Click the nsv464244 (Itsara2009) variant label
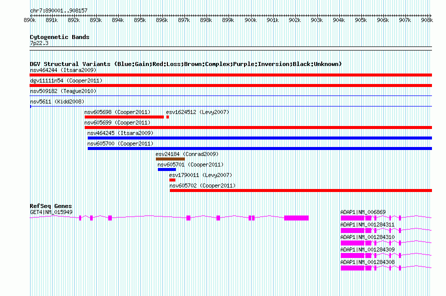 63,70
